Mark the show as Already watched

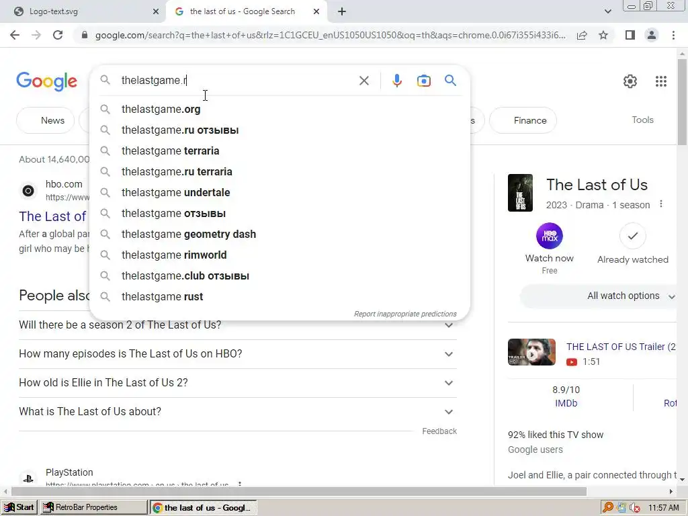[632, 236]
